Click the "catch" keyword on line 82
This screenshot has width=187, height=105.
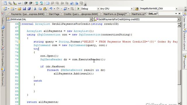38,81
